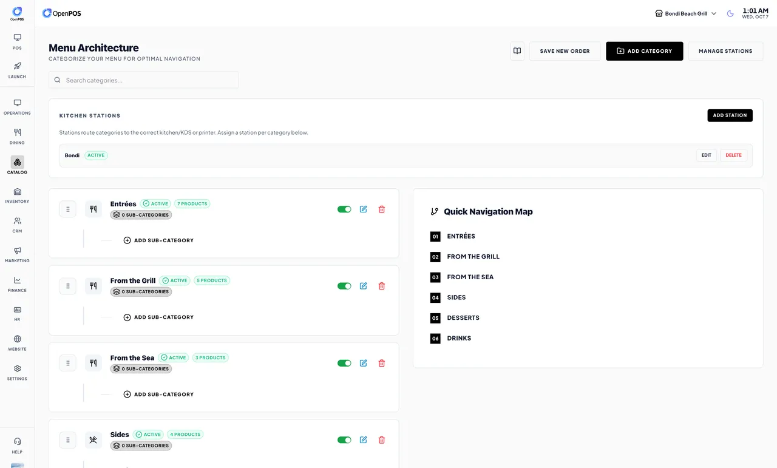
Task: Open the POS section in sidebar
Action: click(17, 42)
